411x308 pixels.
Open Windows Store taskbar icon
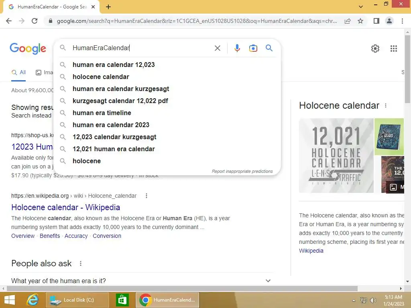(122, 300)
